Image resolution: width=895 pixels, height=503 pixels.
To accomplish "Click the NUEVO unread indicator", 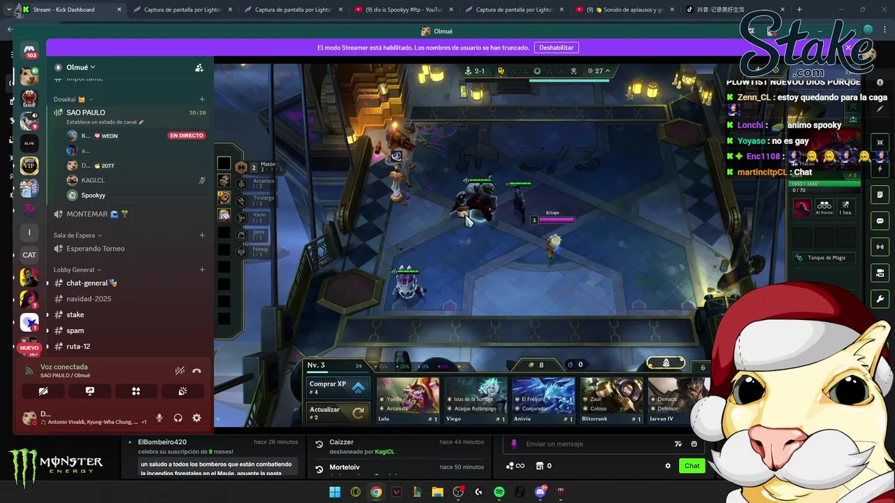I will [29, 347].
